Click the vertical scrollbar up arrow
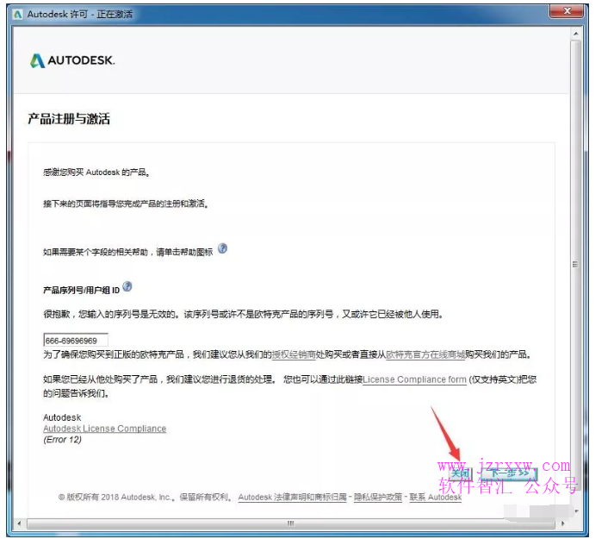This screenshot has height=539, width=614. (575, 34)
